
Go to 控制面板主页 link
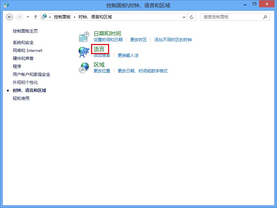coord(25,31)
